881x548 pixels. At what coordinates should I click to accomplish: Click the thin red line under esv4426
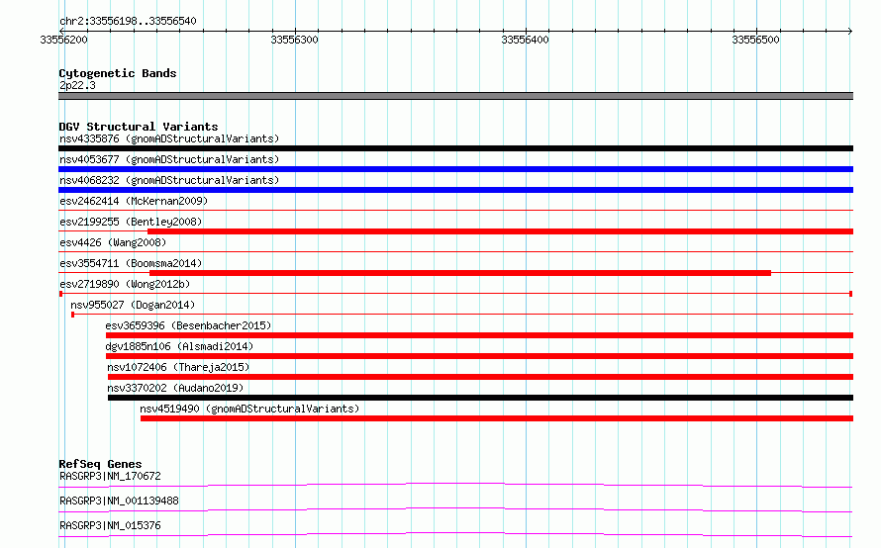pyautogui.click(x=455, y=251)
